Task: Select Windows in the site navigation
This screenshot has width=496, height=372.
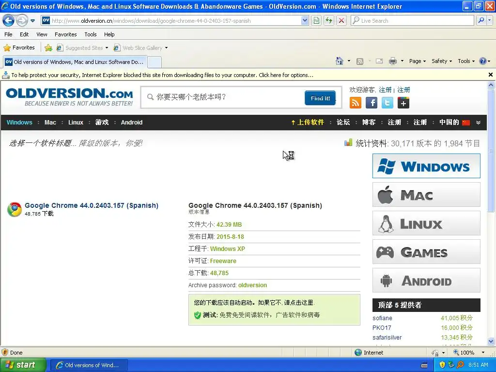Action: (x=19, y=123)
